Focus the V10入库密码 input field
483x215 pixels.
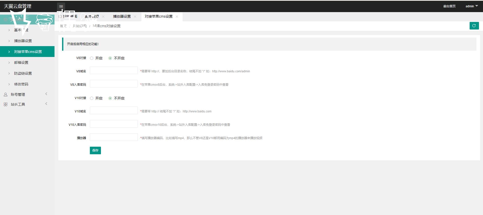(x=114, y=124)
